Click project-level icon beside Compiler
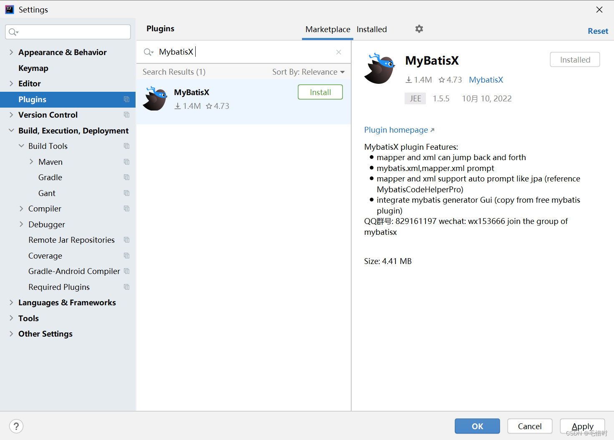The image size is (614, 440). pos(127,209)
